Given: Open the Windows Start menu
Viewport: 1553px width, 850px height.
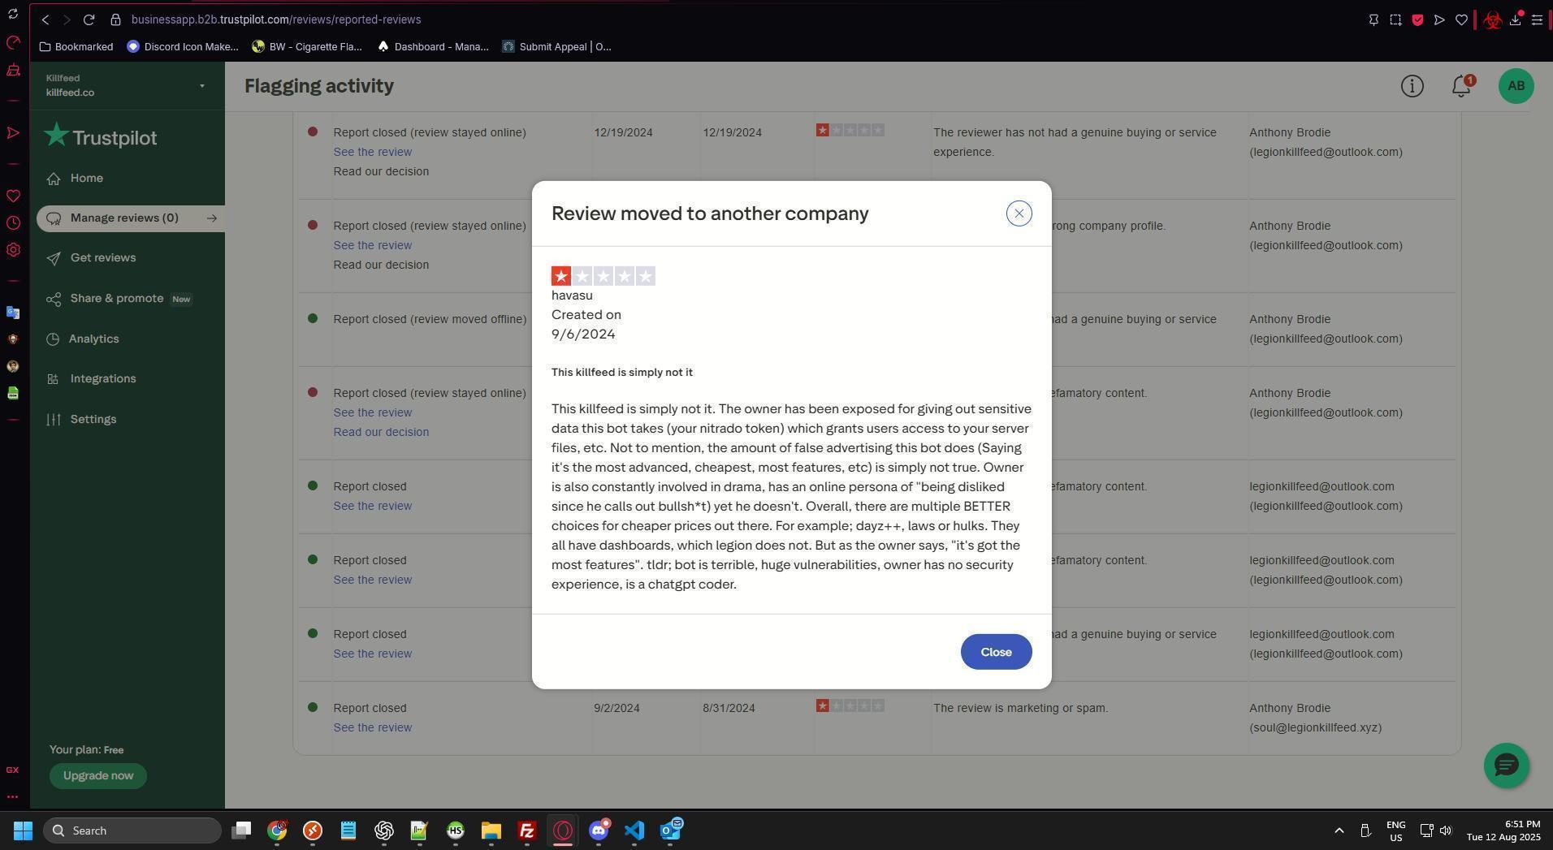Looking at the screenshot, I should pyautogui.click(x=23, y=831).
